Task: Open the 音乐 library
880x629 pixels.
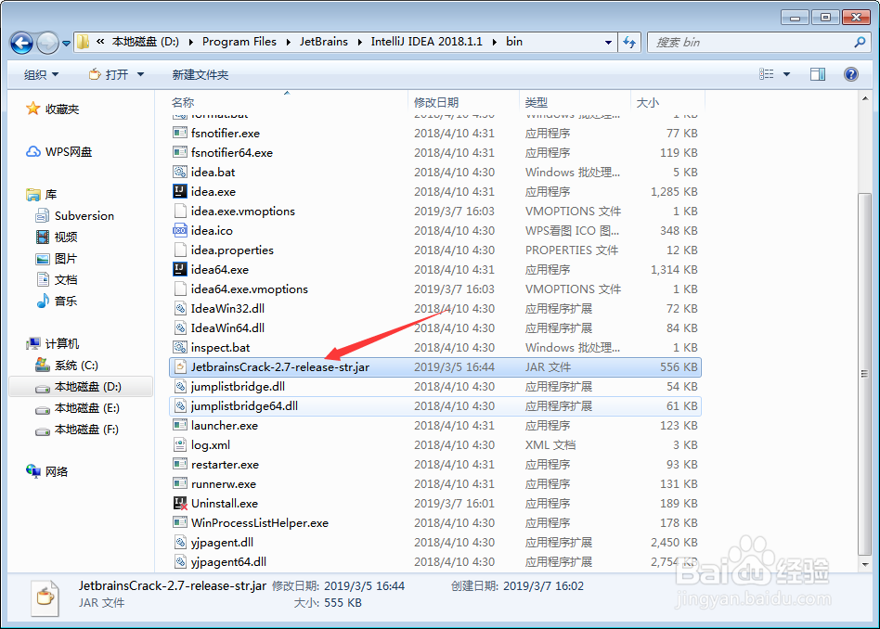Action: tap(56, 301)
